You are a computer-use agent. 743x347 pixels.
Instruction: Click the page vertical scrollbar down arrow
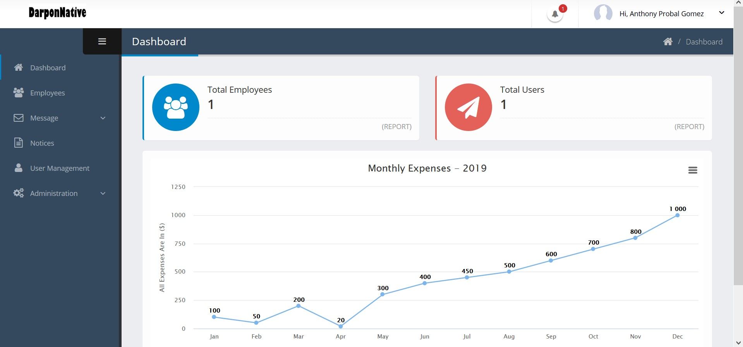pos(738,343)
